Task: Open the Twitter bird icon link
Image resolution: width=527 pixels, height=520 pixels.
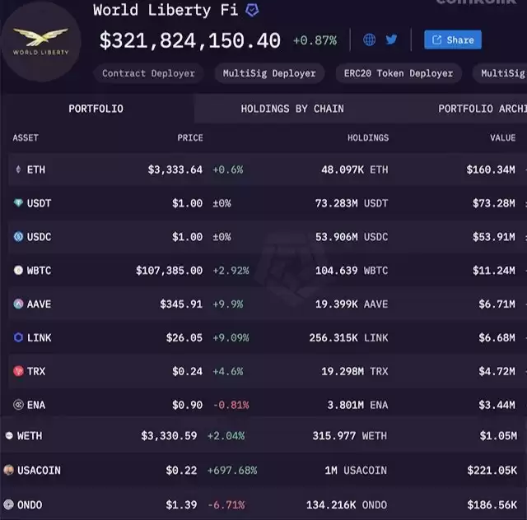Action: coord(391,39)
